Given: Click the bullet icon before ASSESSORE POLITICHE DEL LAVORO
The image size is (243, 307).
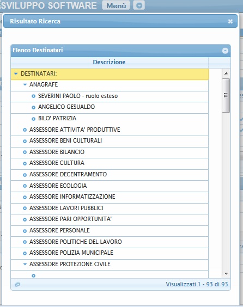Looking at the screenshot, I should 25,242.
